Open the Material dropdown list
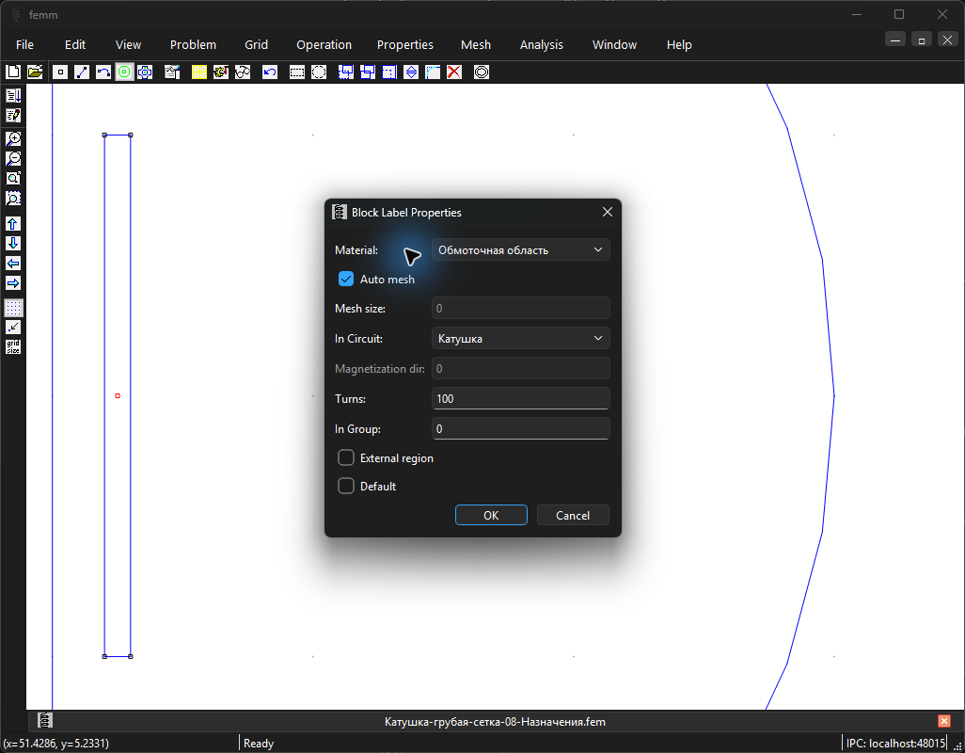 tap(521, 250)
